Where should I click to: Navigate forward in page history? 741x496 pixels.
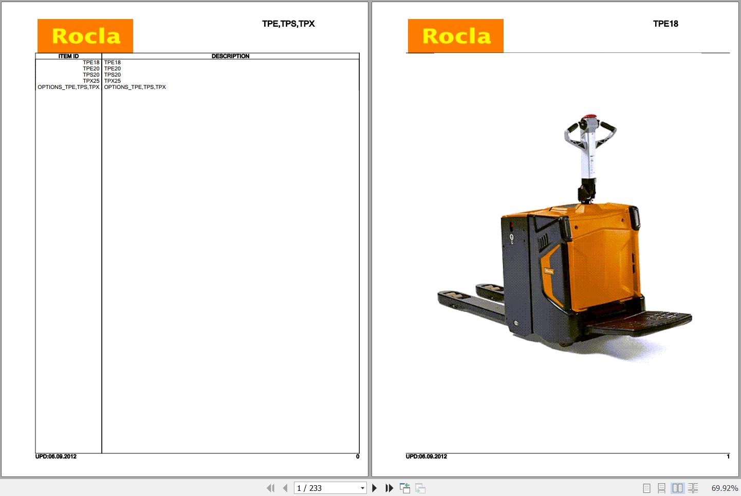420,488
